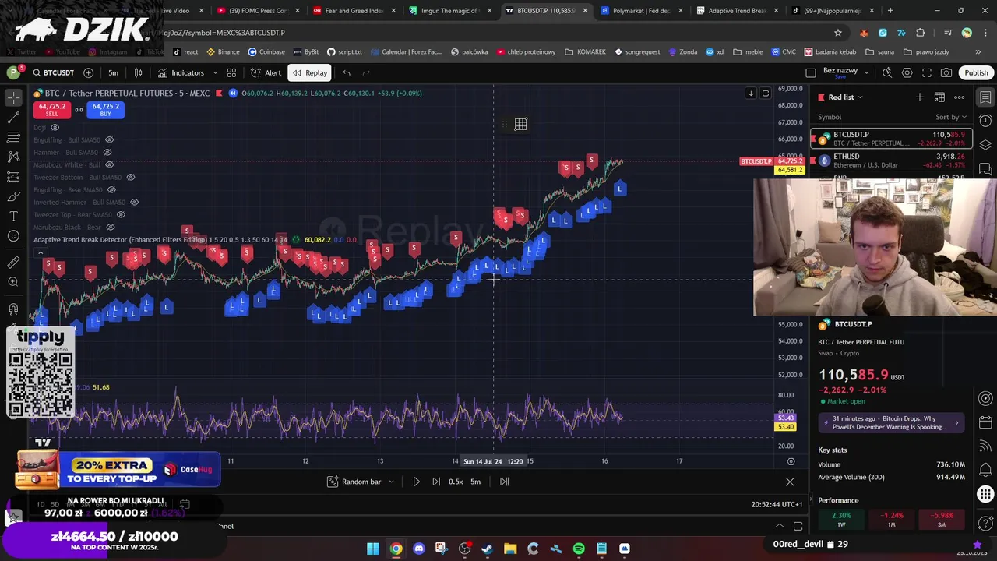997x561 pixels.
Task: Toggle visibility of Marubozu Black - Bear
Action: click(111, 227)
